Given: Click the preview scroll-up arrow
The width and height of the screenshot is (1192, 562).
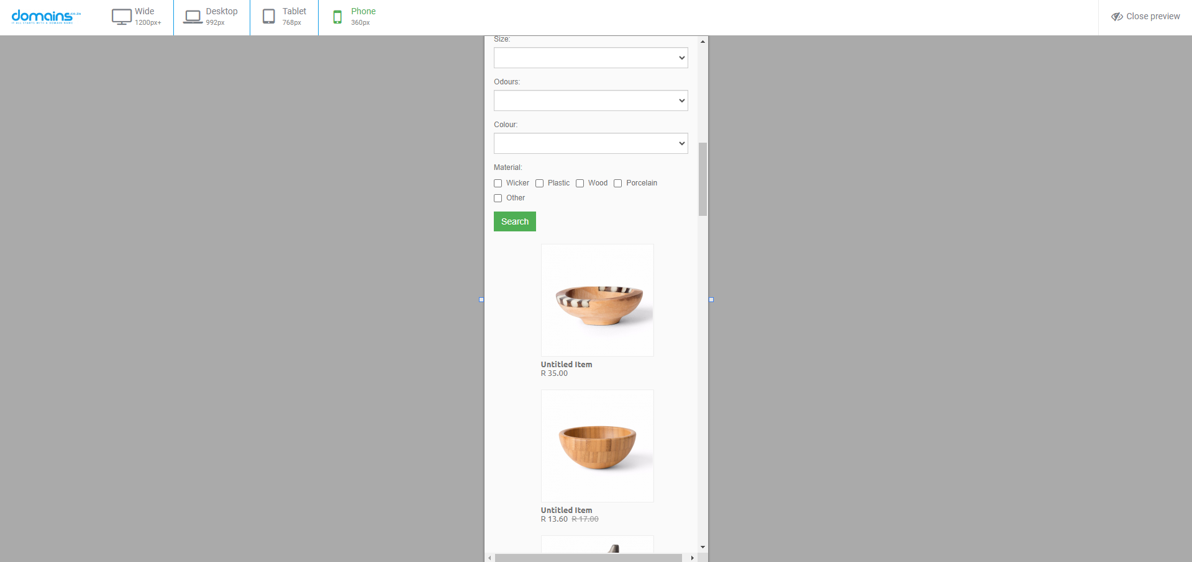Looking at the screenshot, I should point(703,42).
